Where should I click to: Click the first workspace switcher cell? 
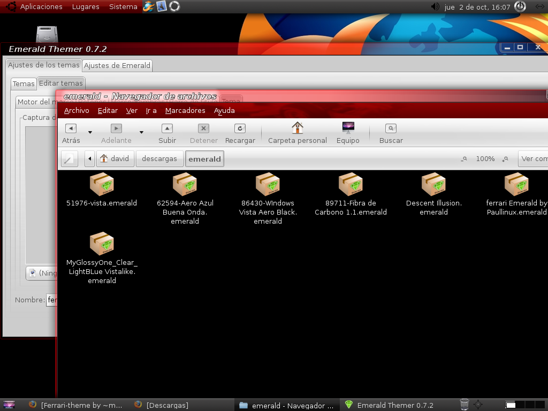pos(511,405)
